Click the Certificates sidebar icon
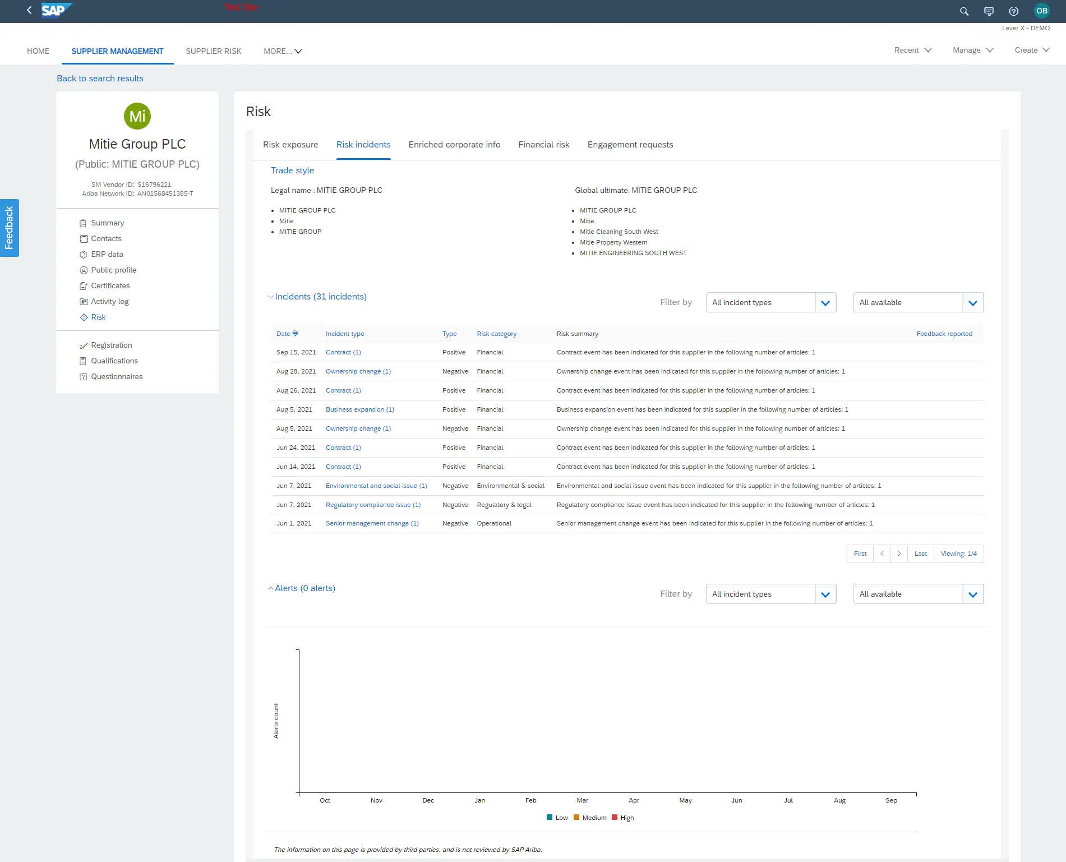 [x=83, y=286]
